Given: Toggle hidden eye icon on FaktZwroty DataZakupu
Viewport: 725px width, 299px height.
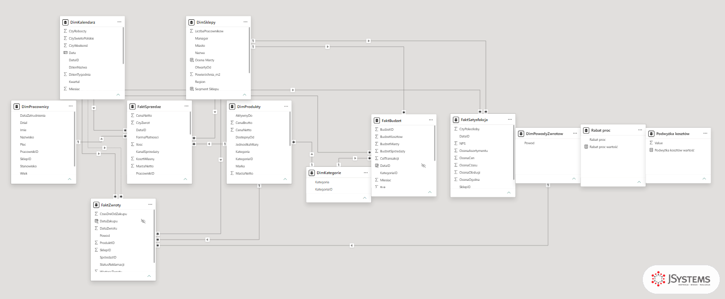Looking at the screenshot, I should pyautogui.click(x=143, y=221).
